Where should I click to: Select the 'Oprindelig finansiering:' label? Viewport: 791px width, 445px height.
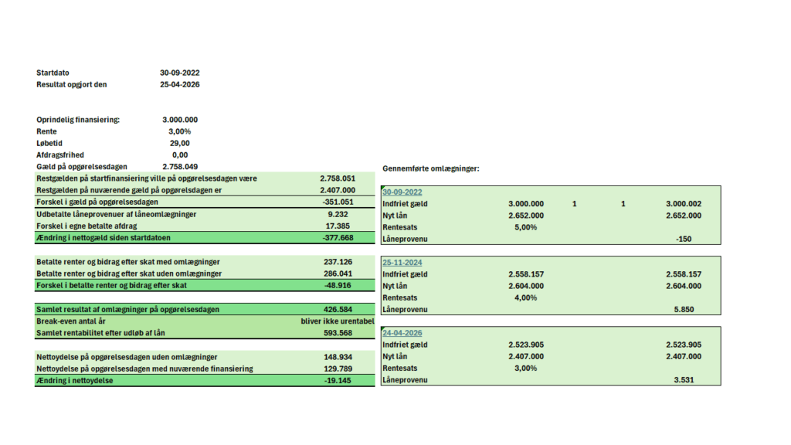click(78, 120)
